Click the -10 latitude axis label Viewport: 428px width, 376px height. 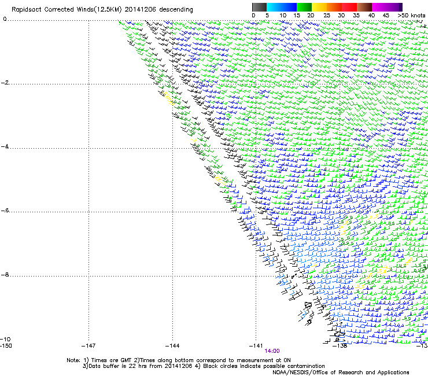(5, 340)
